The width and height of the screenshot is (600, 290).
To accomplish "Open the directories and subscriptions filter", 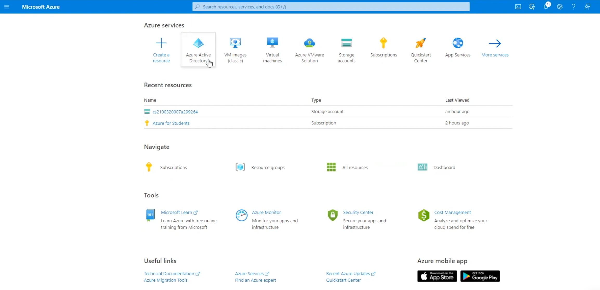I will click(532, 6).
